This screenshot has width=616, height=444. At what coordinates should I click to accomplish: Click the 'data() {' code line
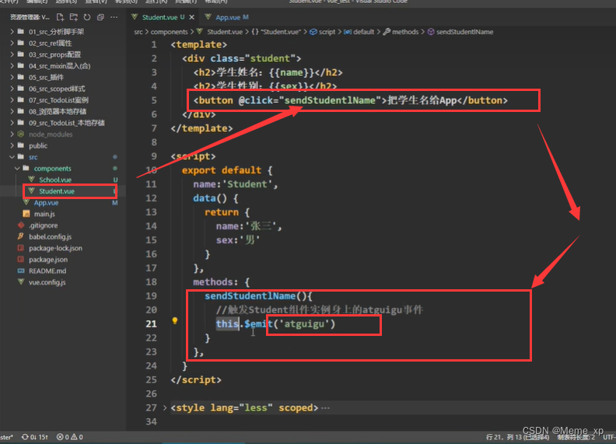click(215, 198)
